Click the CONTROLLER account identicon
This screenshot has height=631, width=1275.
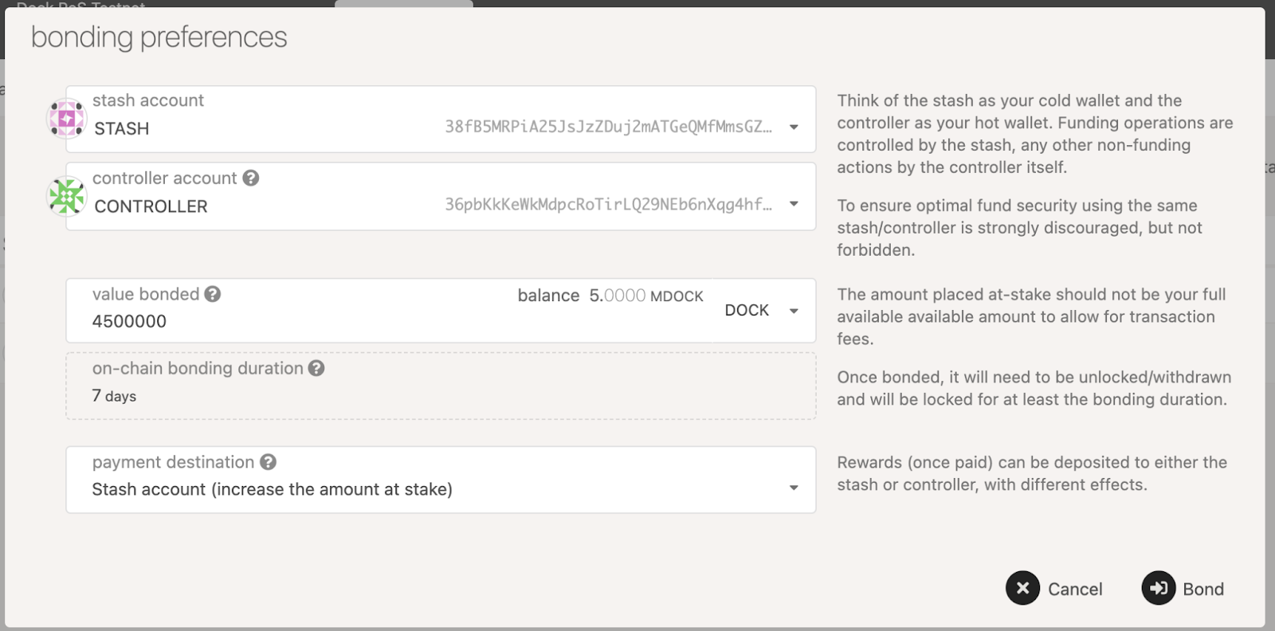pyautogui.click(x=67, y=196)
